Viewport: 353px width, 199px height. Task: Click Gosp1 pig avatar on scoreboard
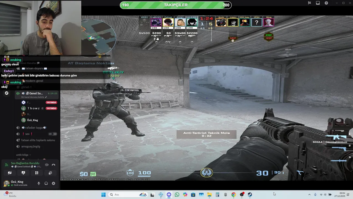180,22
